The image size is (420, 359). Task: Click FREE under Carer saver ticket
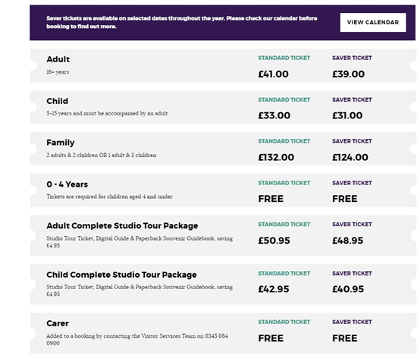click(345, 338)
